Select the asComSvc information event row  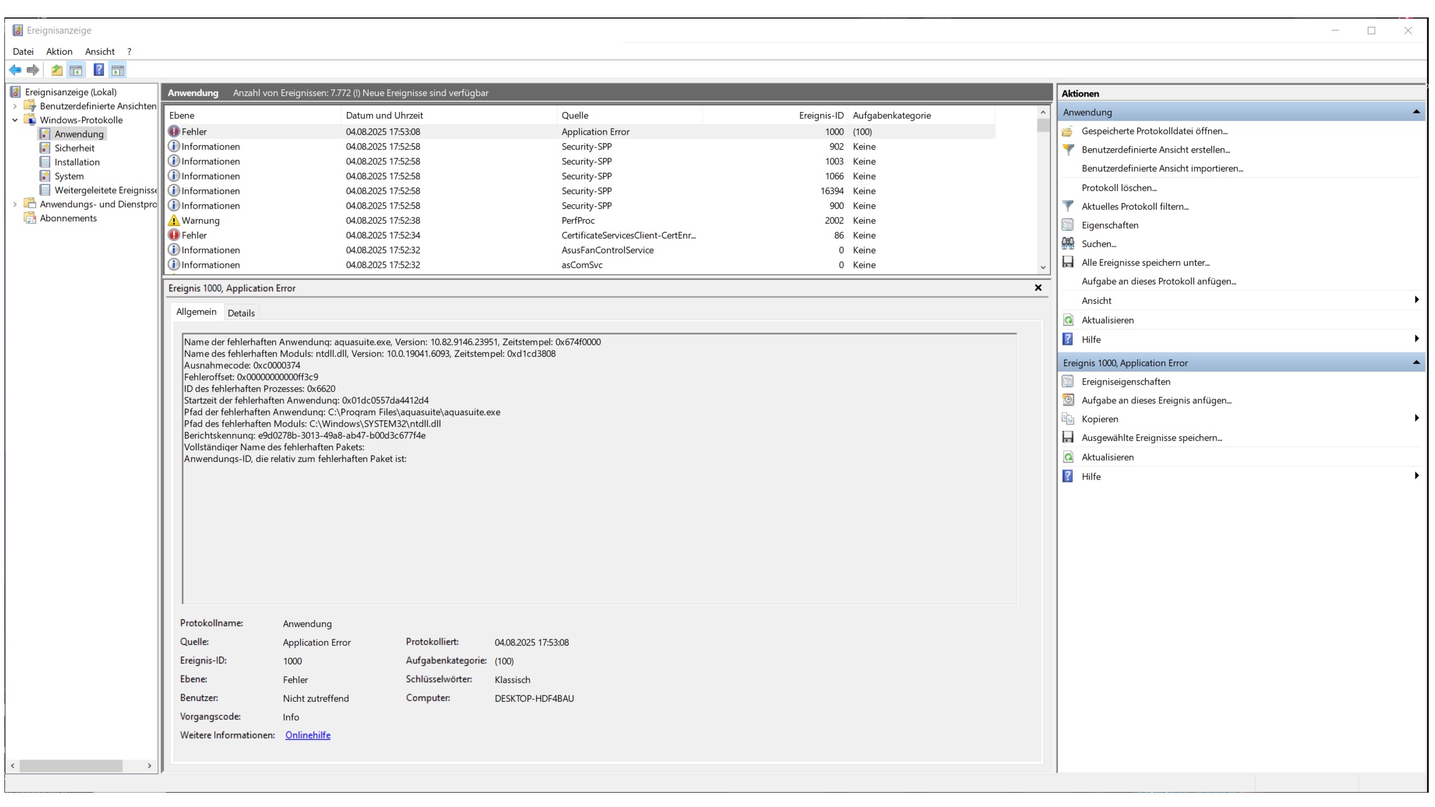(581, 265)
